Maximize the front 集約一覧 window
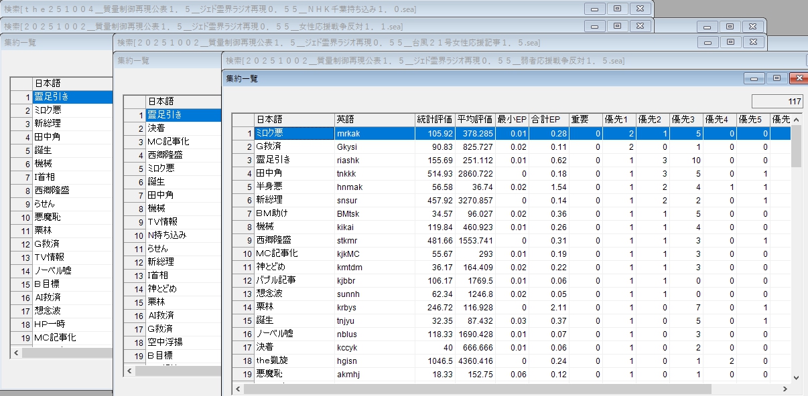The image size is (808, 396). [777, 78]
